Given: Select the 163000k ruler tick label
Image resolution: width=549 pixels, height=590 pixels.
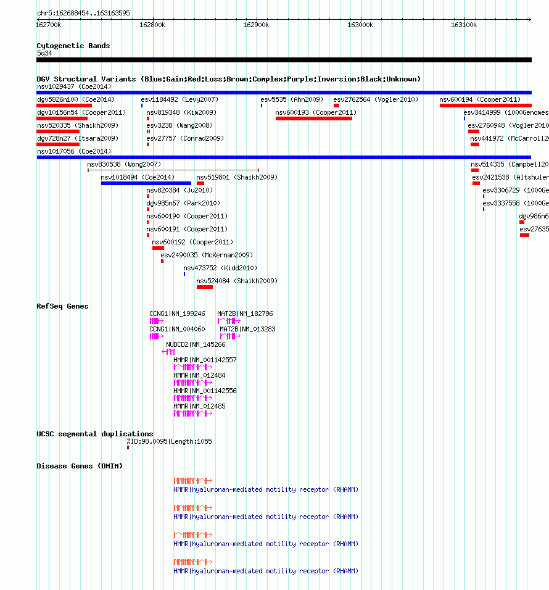Looking at the screenshot, I should pos(360,25).
